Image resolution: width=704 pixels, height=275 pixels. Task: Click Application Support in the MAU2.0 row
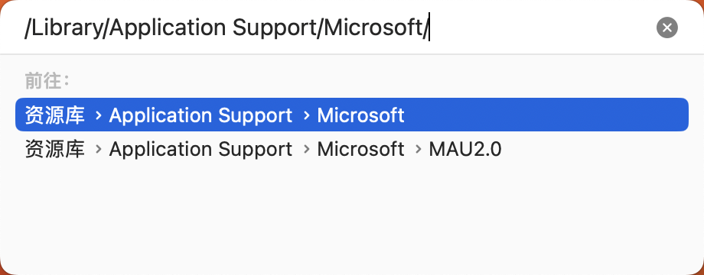[x=200, y=150]
